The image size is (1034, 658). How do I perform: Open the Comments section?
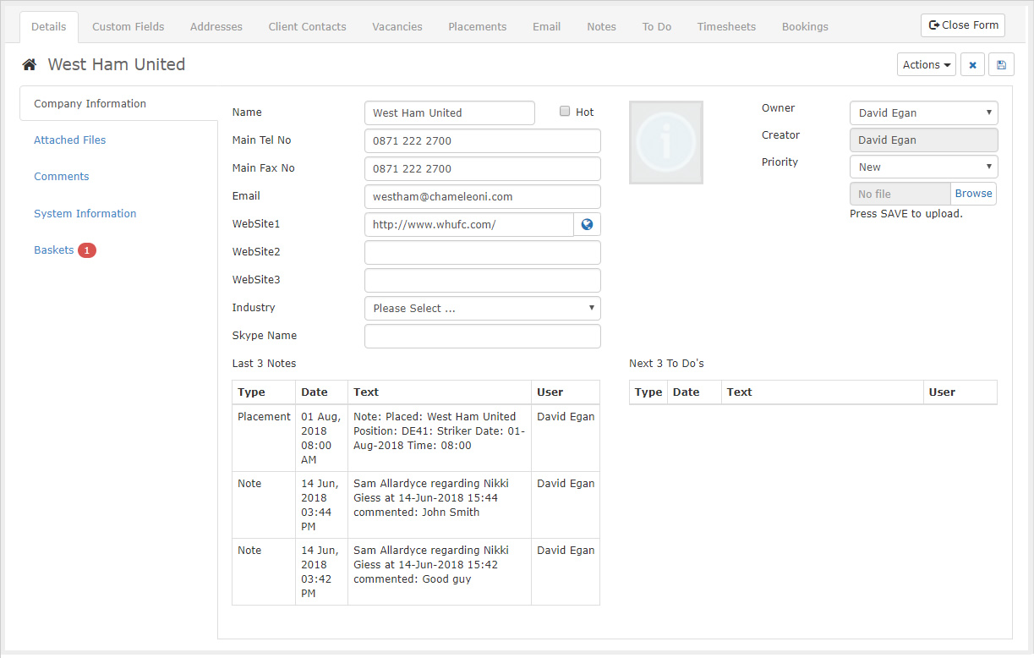[62, 177]
